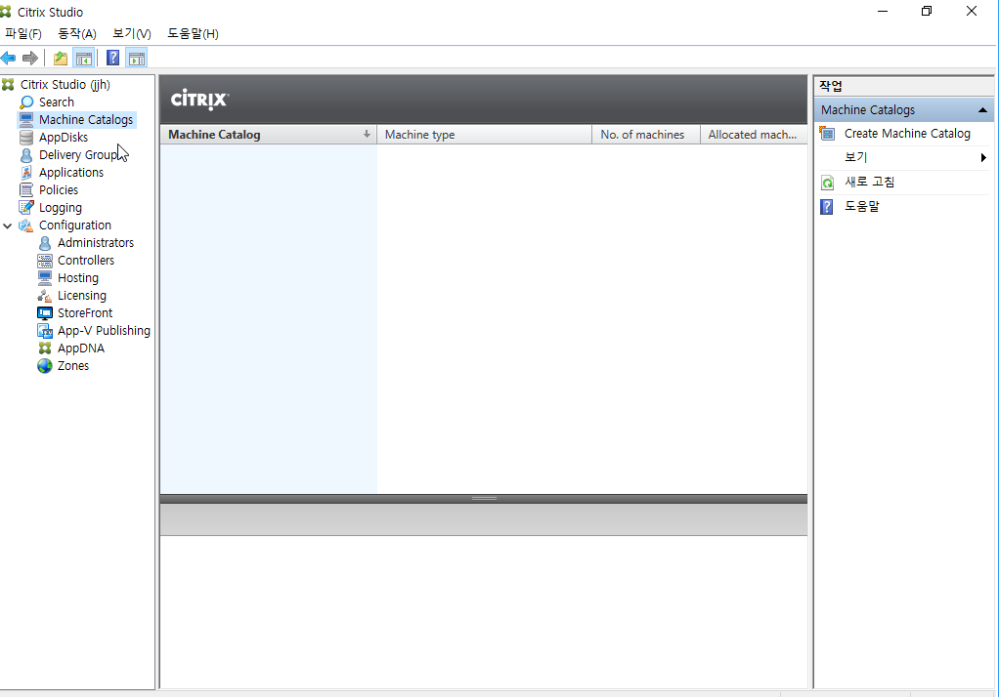Select Applications in the tree

70,173
